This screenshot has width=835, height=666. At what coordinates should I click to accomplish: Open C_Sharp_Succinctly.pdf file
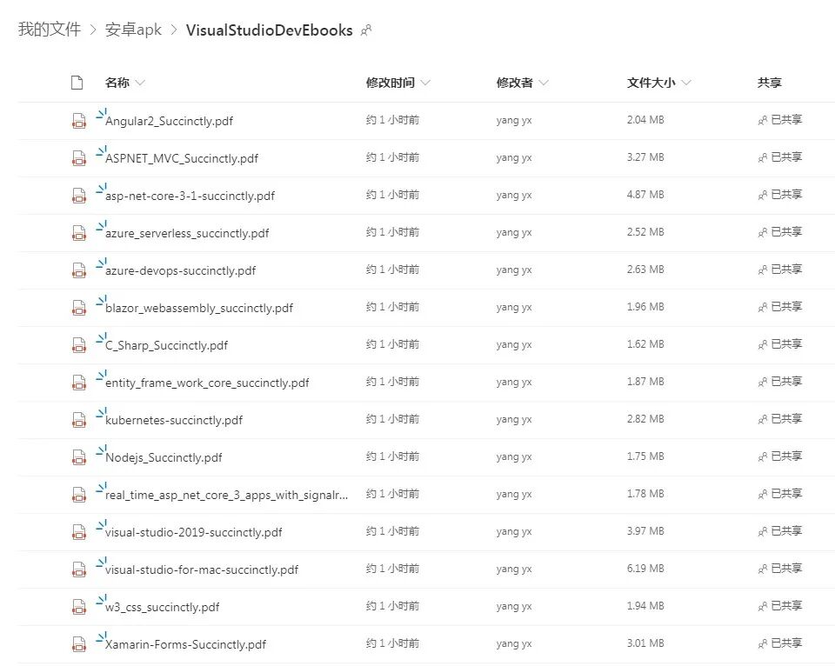pyautogui.click(x=166, y=345)
